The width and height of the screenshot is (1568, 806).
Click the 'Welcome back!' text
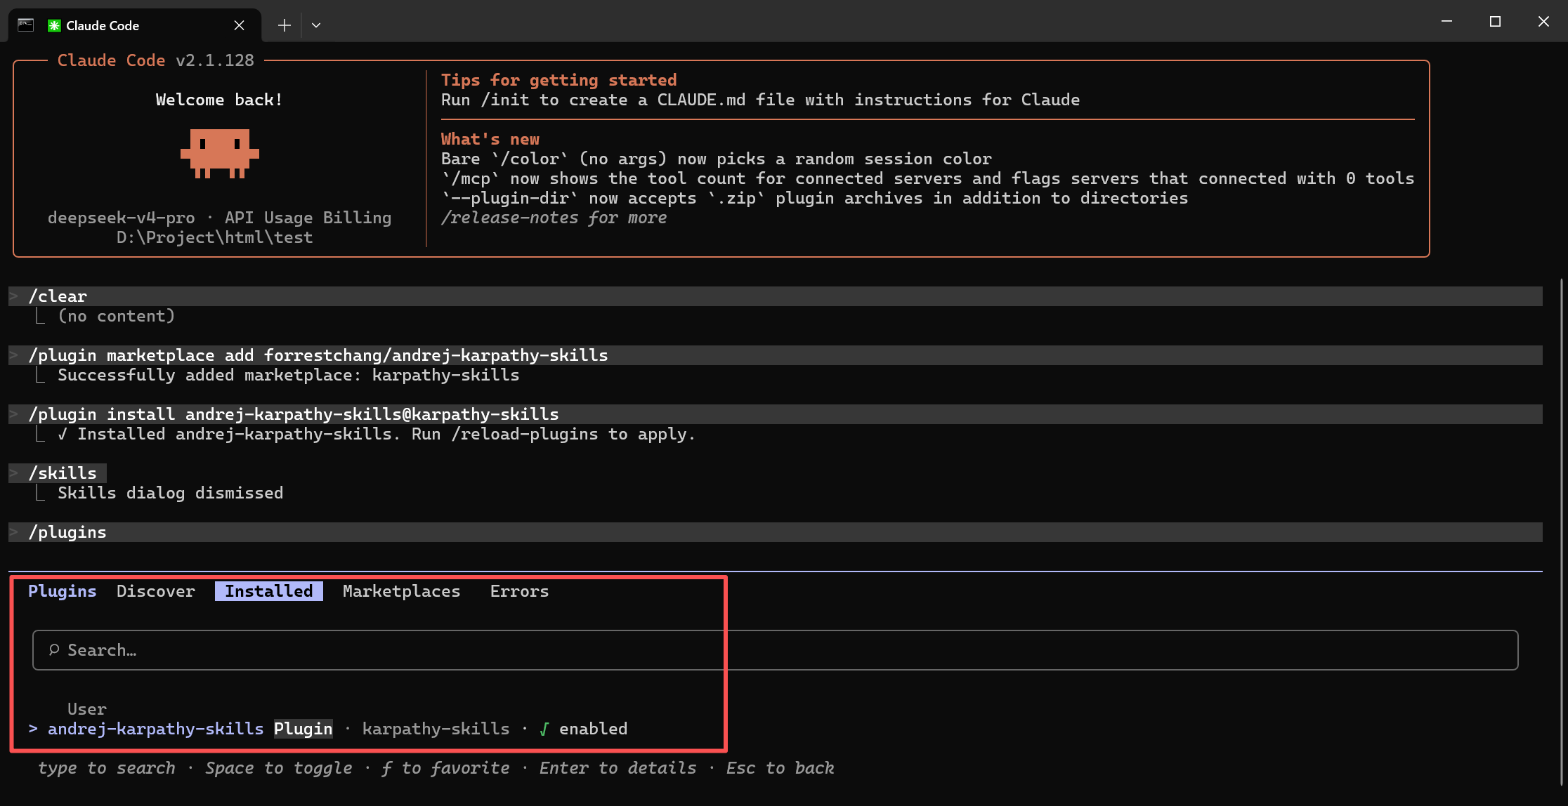pyautogui.click(x=219, y=100)
